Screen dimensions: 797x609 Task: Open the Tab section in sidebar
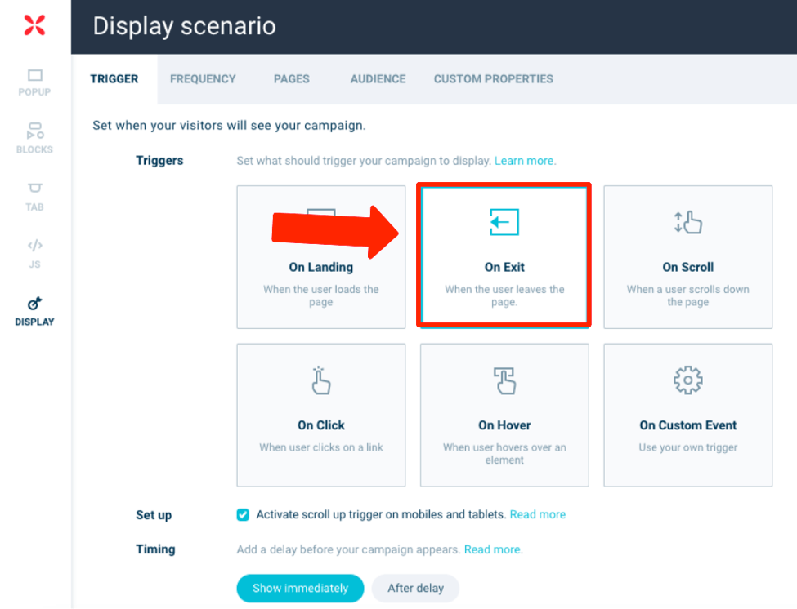[x=34, y=197]
